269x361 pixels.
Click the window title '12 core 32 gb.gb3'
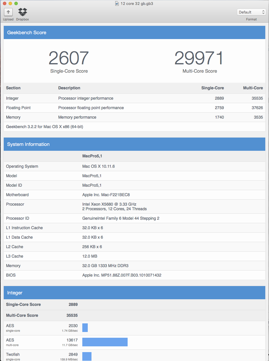[137, 3]
